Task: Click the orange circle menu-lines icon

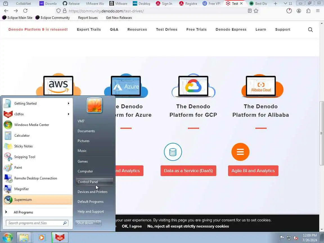Action: click(x=240, y=152)
